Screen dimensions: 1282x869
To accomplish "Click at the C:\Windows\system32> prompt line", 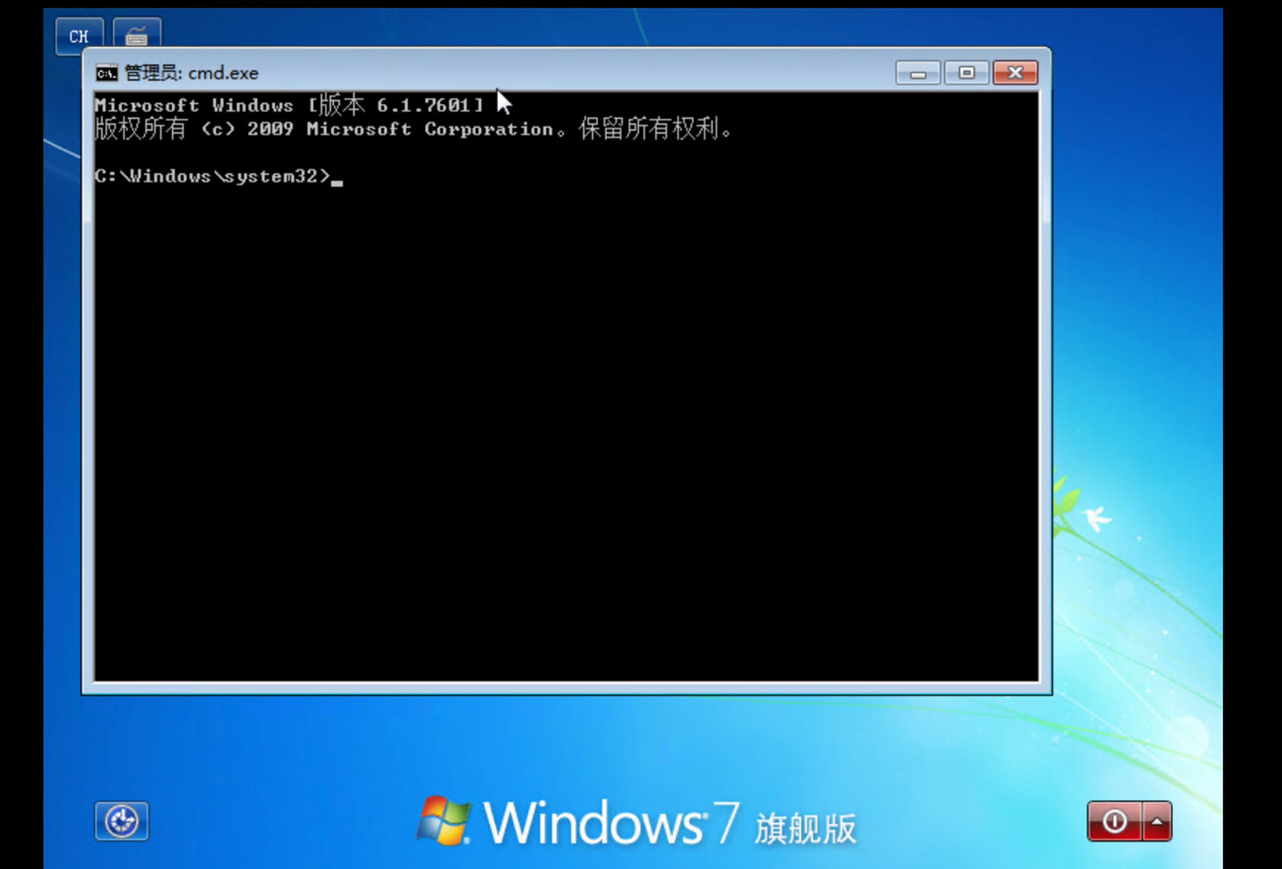I will [213, 177].
